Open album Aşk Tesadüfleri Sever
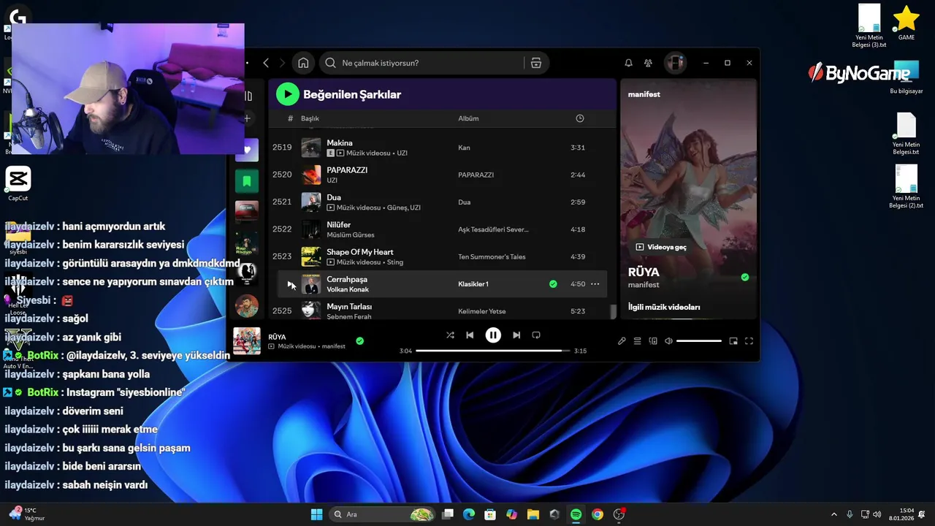Image resolution: width=935 pixels, height=526 pixels. tap(493, 229)
